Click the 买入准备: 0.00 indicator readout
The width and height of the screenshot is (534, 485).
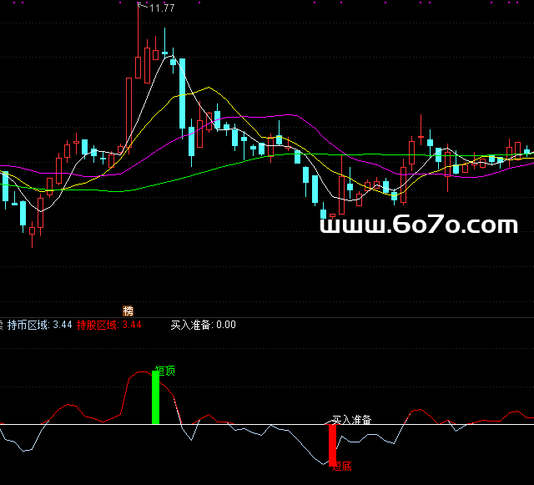[x=203, y=325]
